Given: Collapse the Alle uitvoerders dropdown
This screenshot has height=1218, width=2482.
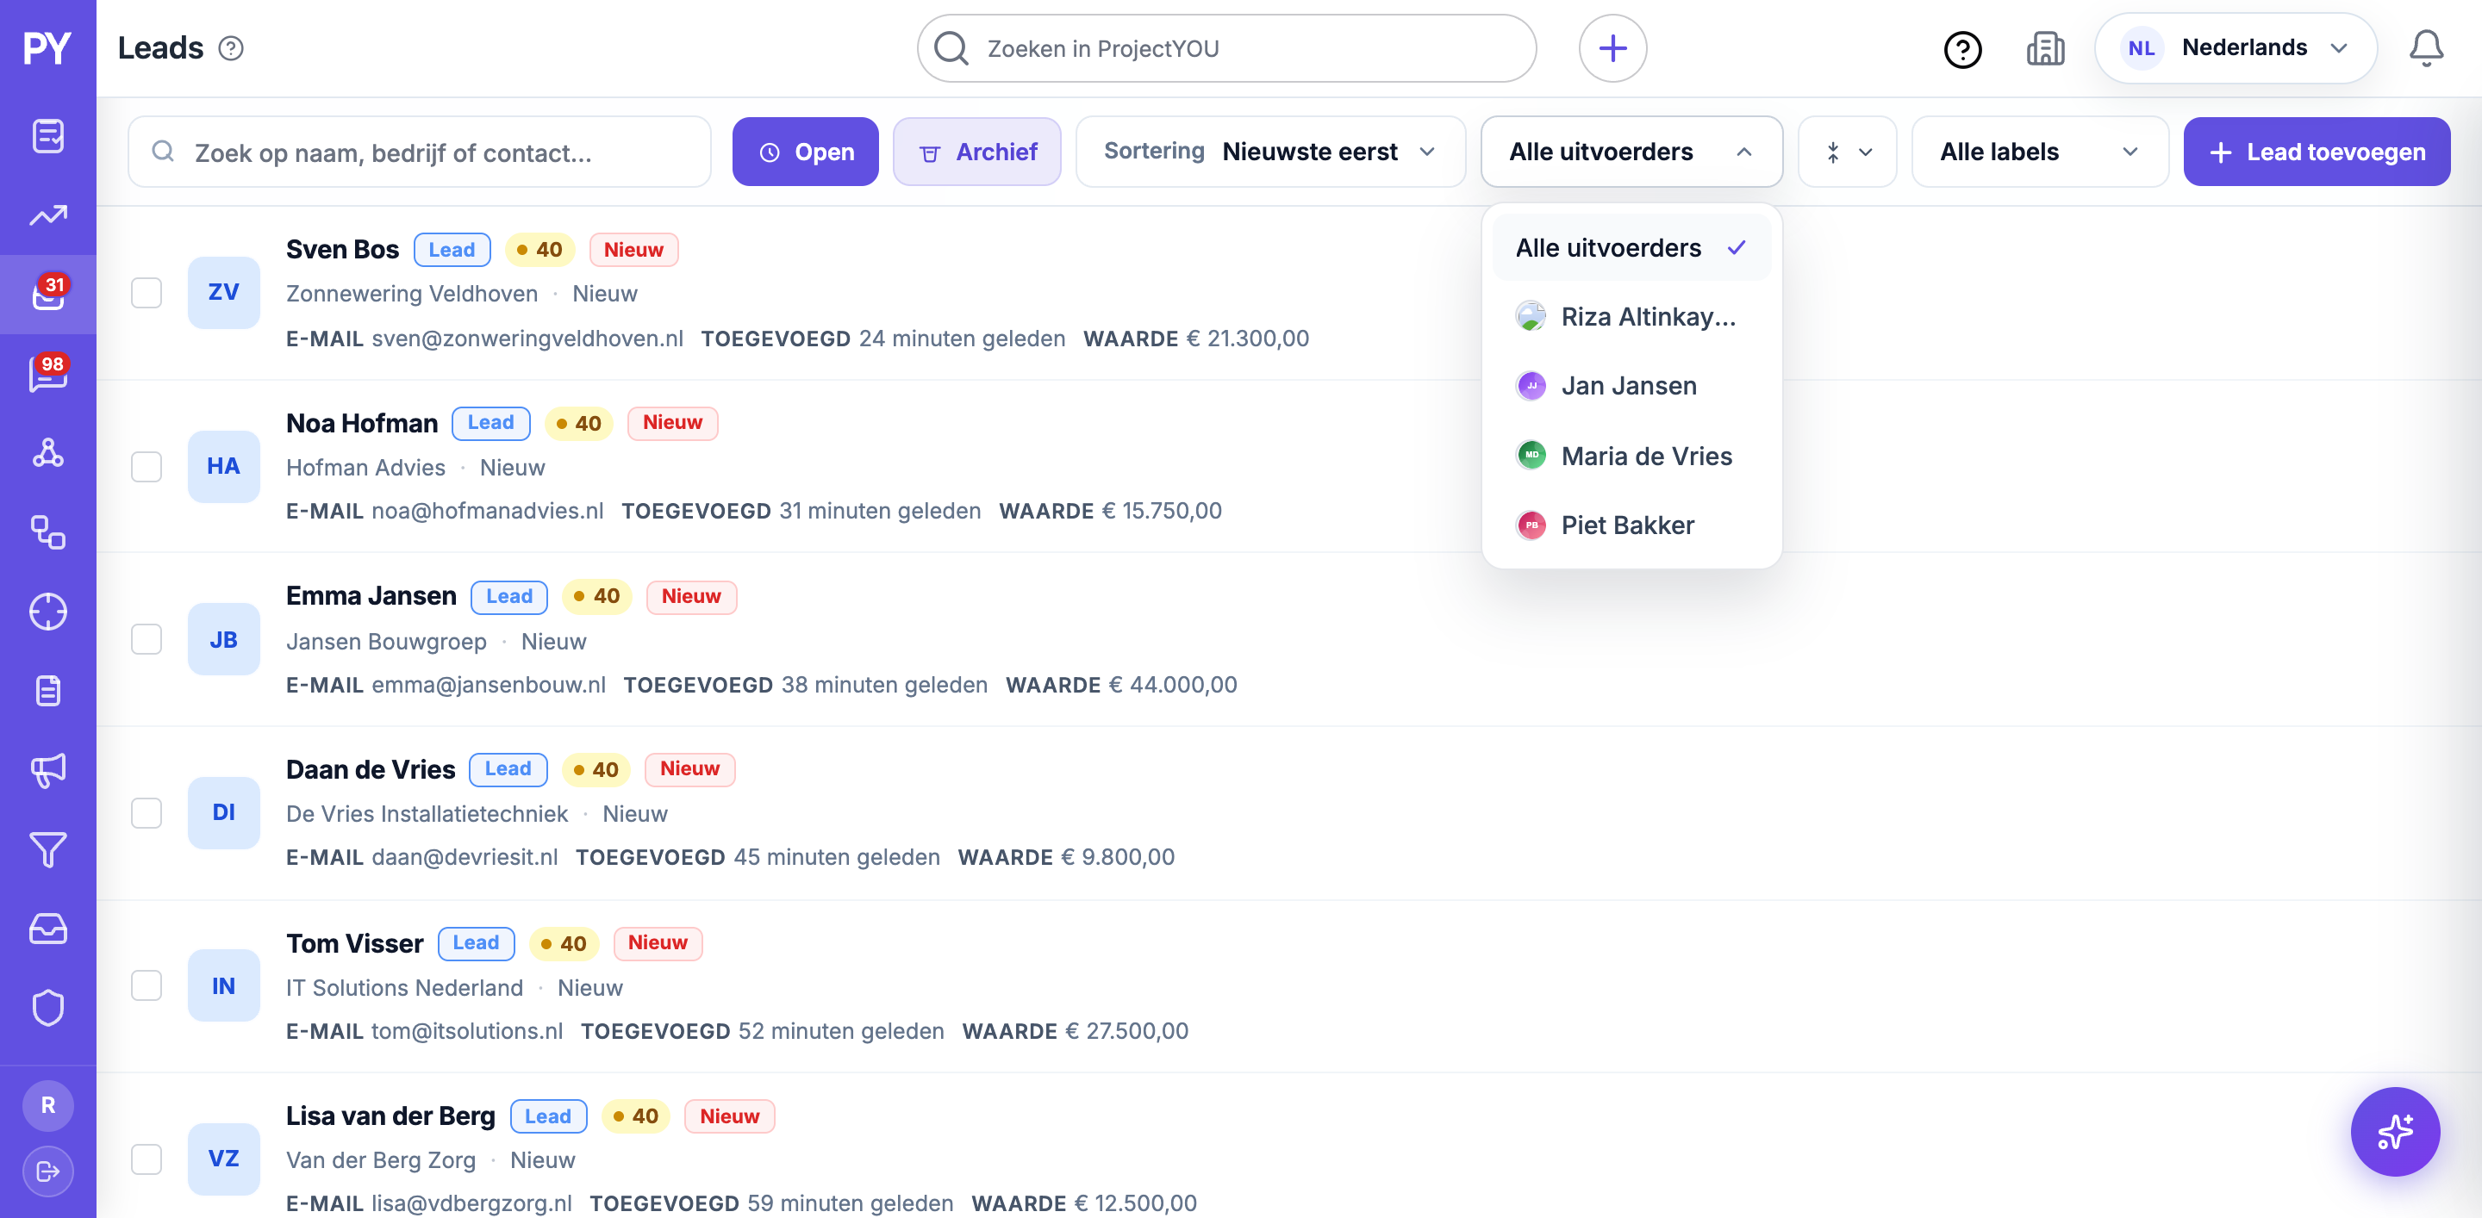Looking at the screenshot, I should (1631, 151).
